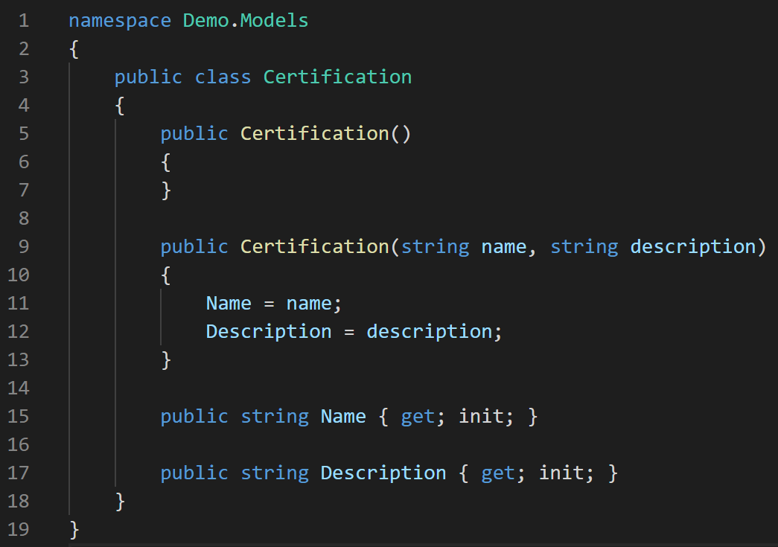Image resolution: width=778 pixels, height=547 pixels.
Task: Click the string keyword in the constructor parameters
Action: [x=435, y=246]
